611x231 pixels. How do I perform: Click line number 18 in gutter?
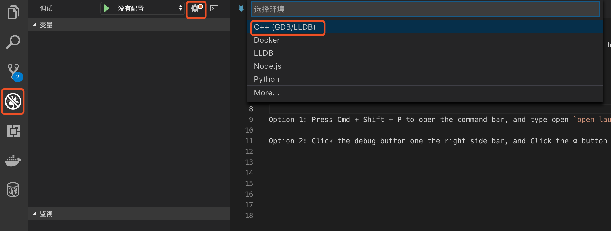point(249,216)
